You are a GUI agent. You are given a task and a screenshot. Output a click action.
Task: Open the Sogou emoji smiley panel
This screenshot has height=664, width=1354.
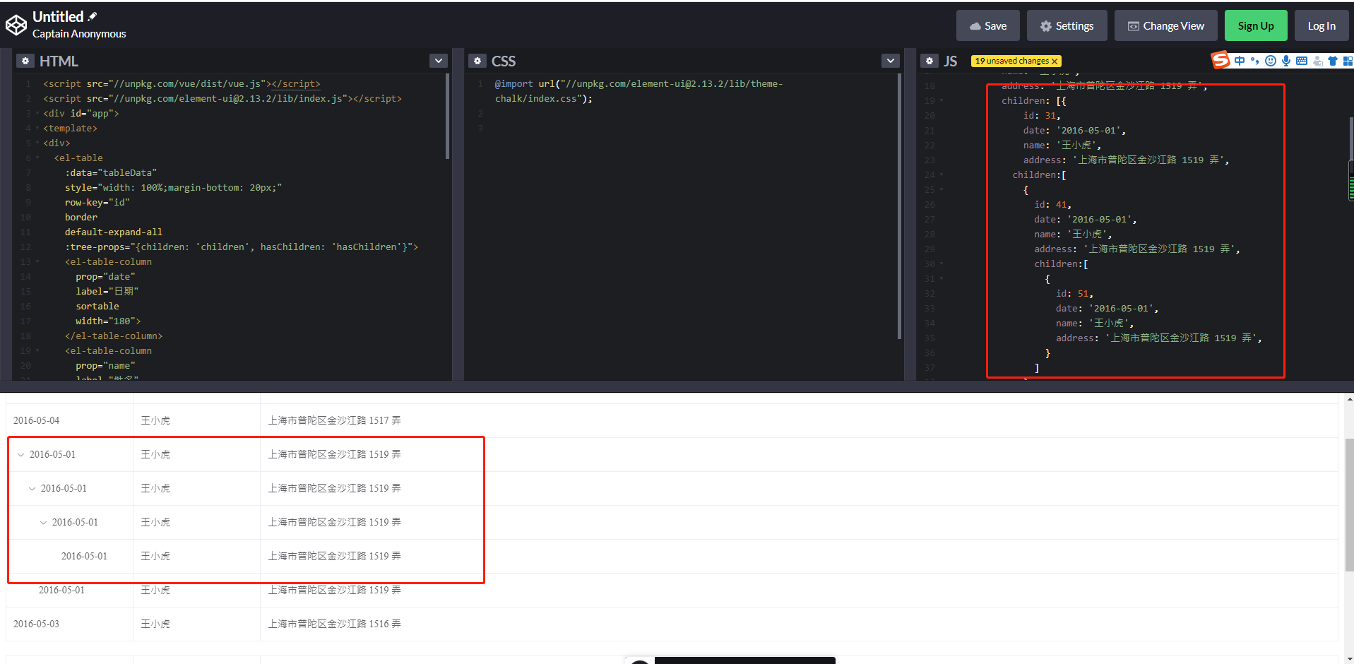pyautogui.click(x=1271, y=61)
